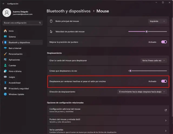Click the Privacidad y seguridad shield icon
This screenshot has width=173, height=134.
click(x=5, y=88)
